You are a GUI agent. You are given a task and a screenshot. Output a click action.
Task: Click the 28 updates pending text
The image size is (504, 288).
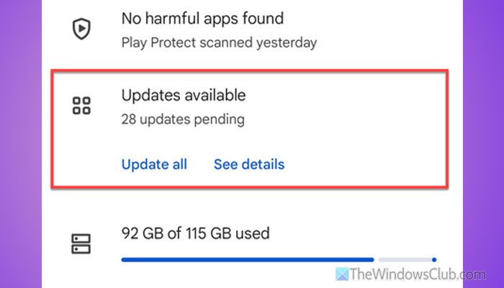coord(183,120)
